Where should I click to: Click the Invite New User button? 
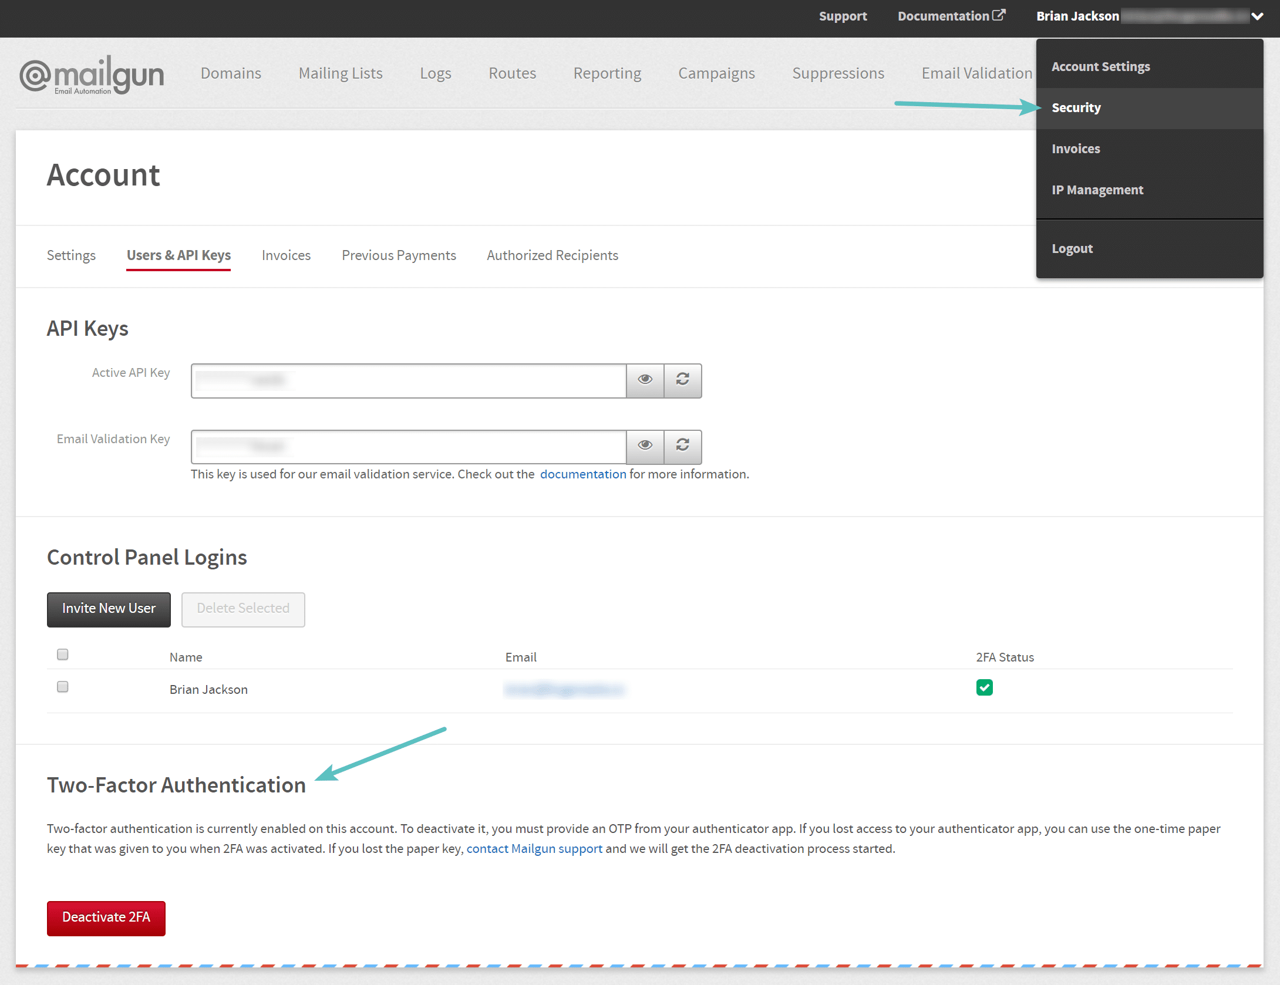tap(107, 608)
